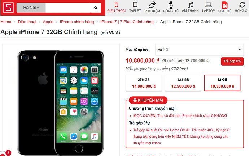249x156 pixels.
Task: Click the Trả góp 0% button
Action: point(232,61)
